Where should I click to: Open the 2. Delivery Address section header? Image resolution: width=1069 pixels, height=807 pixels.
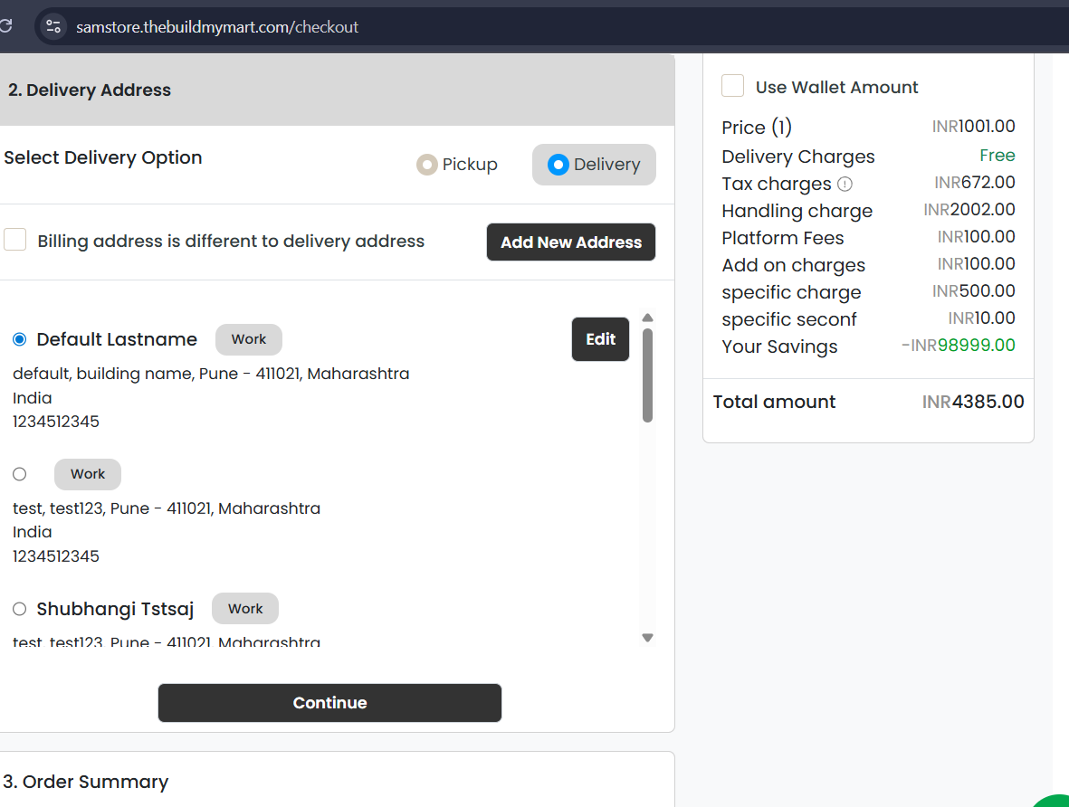tap(337, 90)
